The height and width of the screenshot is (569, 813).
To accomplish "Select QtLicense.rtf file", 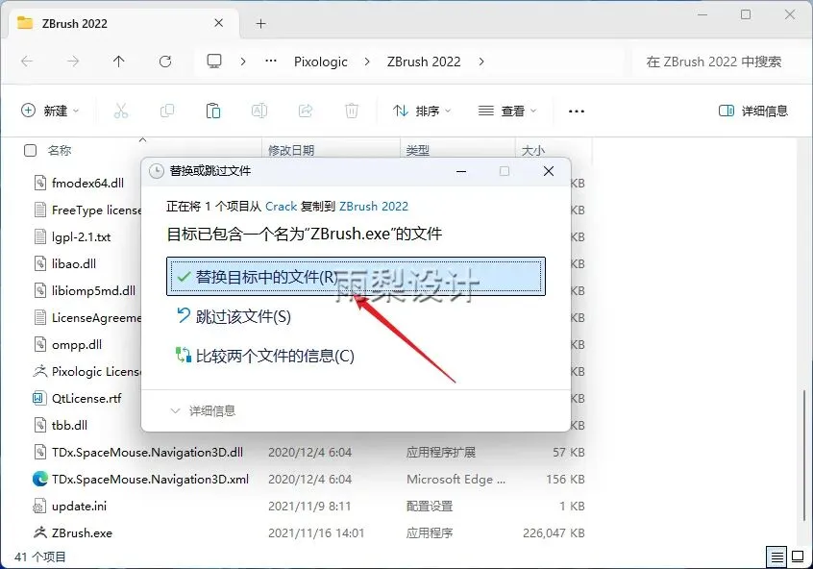I will 86,398.
